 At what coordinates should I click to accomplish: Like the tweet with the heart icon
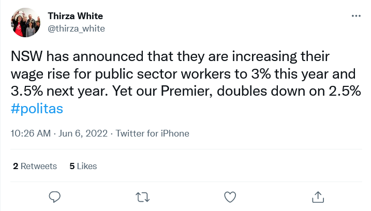[x=230, y=197]
